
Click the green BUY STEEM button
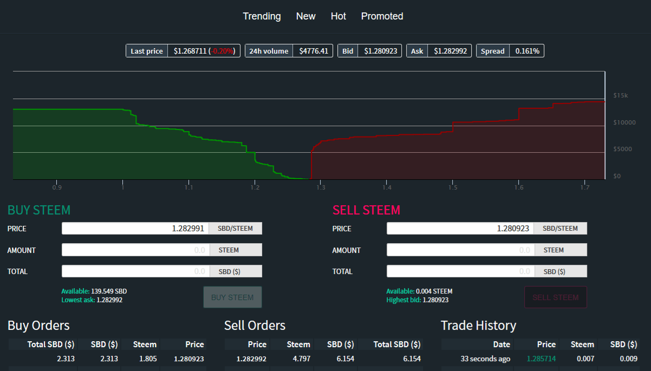point(232,297)
